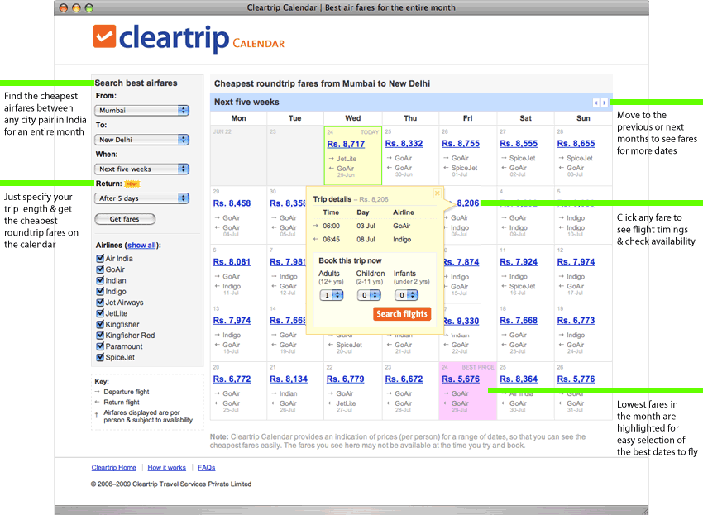
Task: Toggle the Kingfisher Red checkbox
Action: (x=100, y=336)
